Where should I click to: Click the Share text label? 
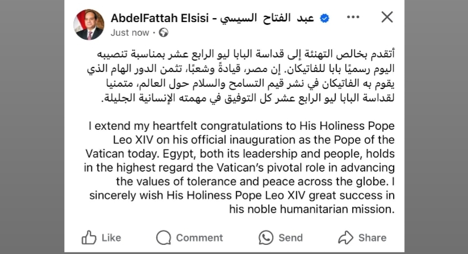[373, 238]
